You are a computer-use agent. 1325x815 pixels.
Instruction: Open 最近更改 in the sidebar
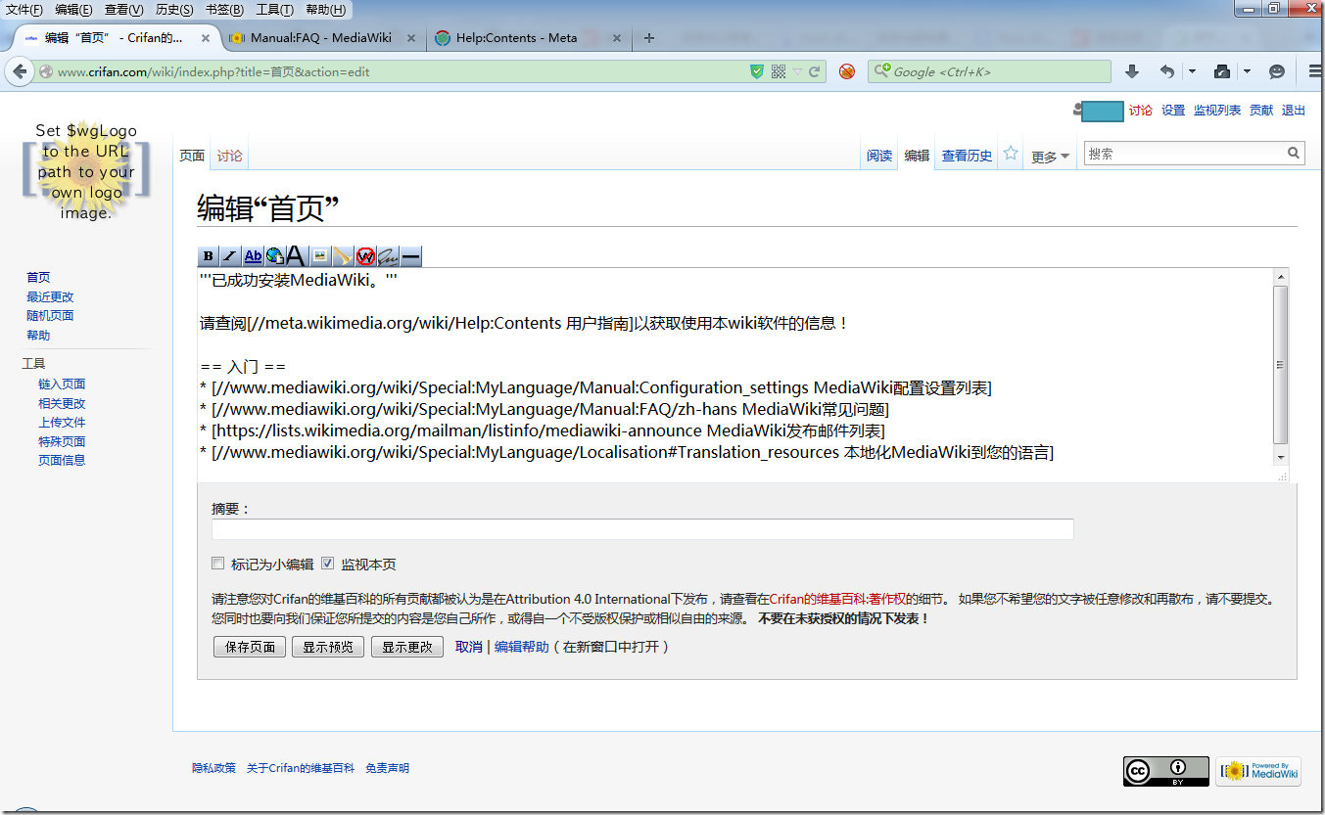coord(50,296)
